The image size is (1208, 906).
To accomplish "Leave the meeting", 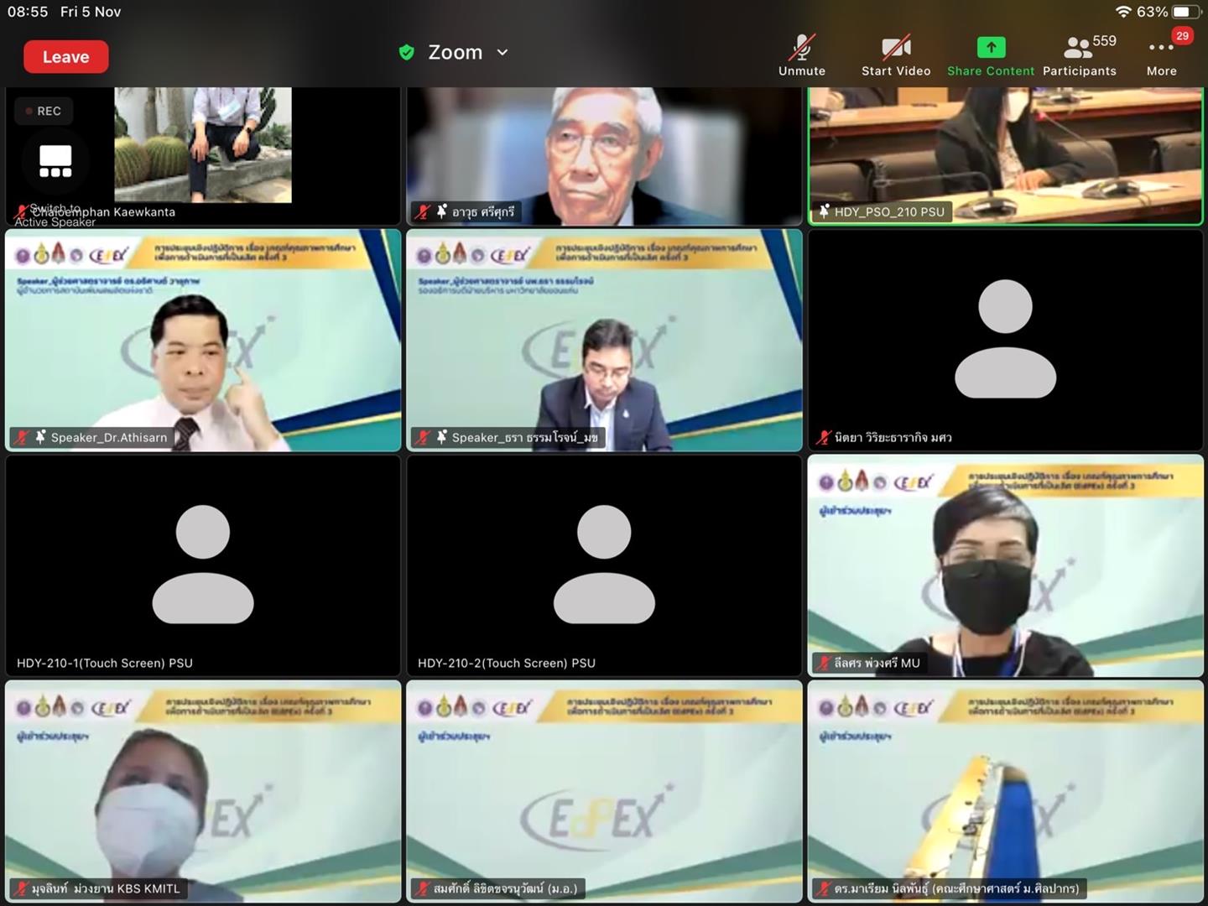I will 66,57.
